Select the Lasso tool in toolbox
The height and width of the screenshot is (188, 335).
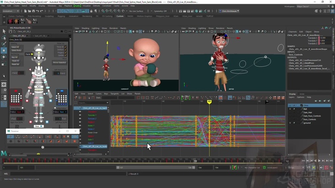[x=4, y=38]
